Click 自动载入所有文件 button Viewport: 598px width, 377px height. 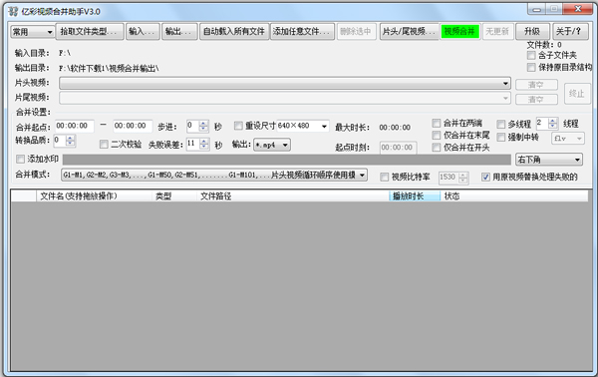pyautogui.click(x=234, y=31)
